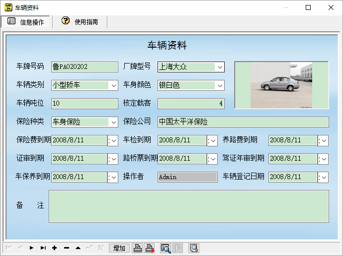This screenshot has height=256, width=343.
Task: Open 路桥票到期 date picker arrow
Action: (212, 159)
